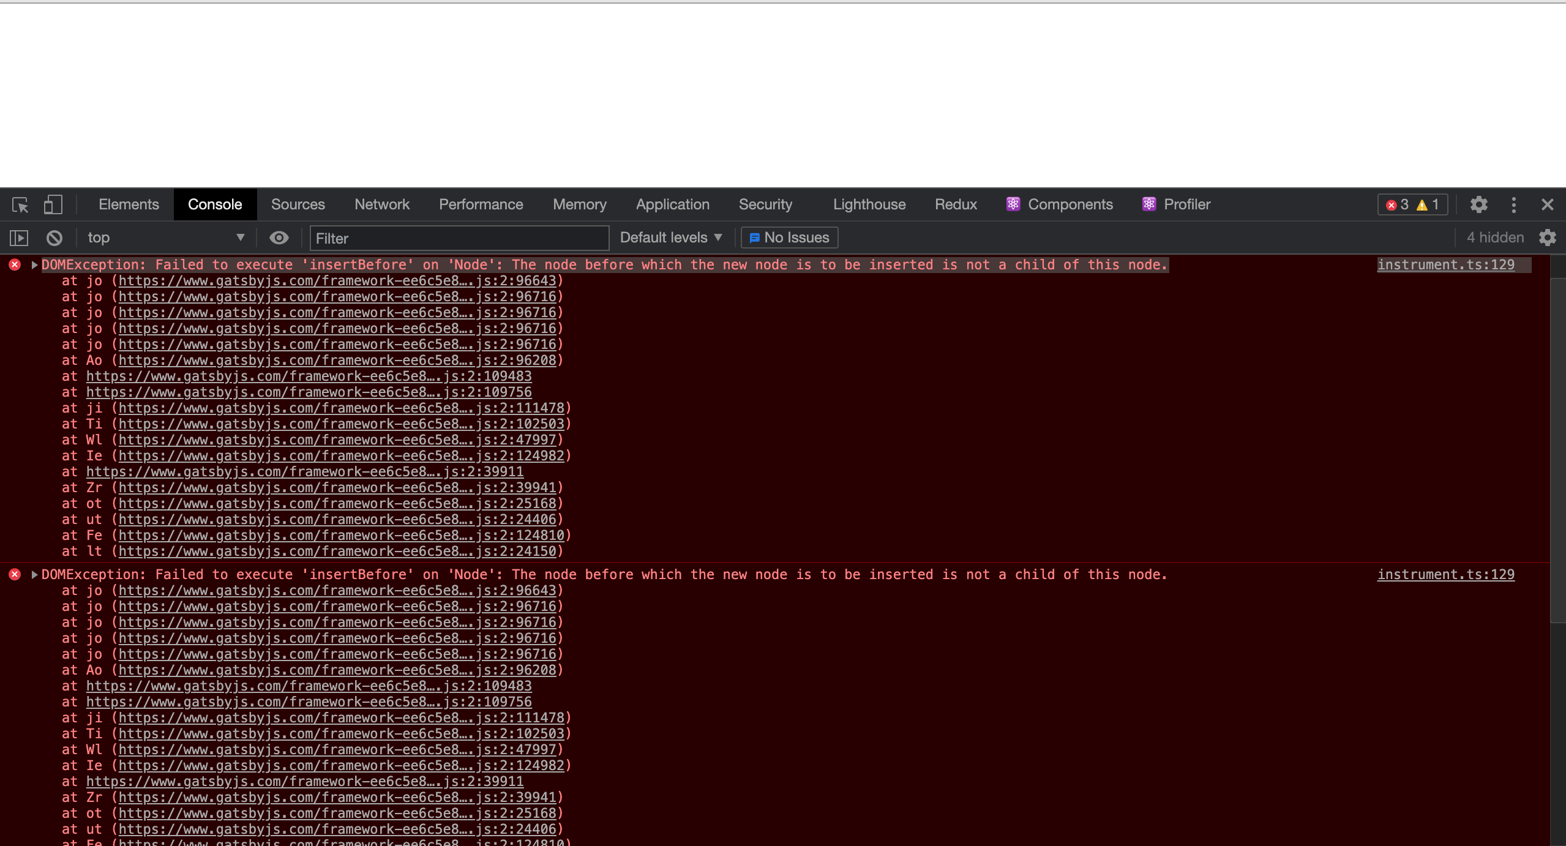This screenshot has width=1566, height=846.
Task: Open console settings gear next to hidden count
Action: point(1548,238)
